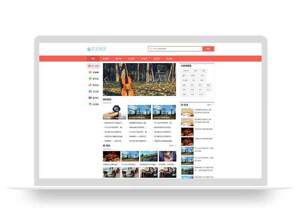Viewport: 299px width, 224px height.
Task: Click the purple 爱音乐 sidebar icon
Action: tap(90, 97)
